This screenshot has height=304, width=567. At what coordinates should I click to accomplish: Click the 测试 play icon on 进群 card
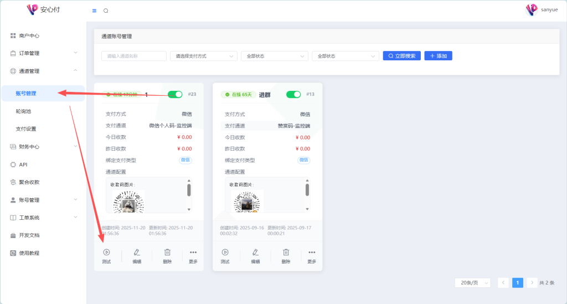pyautogui.click(x=225, y=253)
